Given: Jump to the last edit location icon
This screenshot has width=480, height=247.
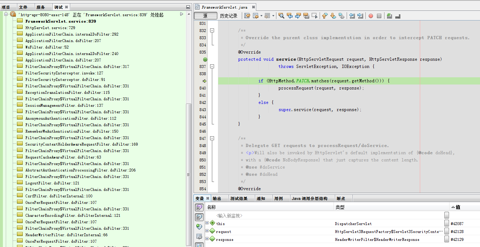Looking at the screenshot, I should (x=247, y=16).
